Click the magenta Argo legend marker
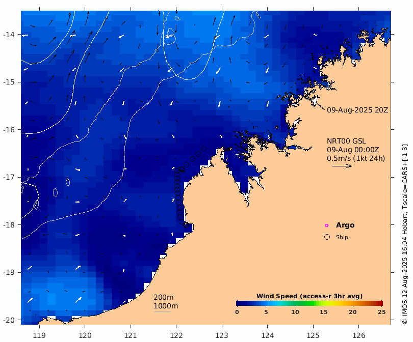 [327, 225]
